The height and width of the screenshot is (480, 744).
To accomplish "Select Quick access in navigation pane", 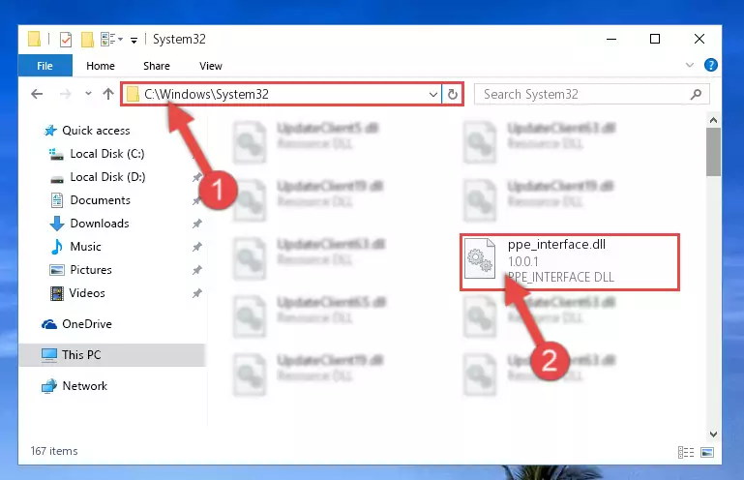I will click(x=96, y=130).
